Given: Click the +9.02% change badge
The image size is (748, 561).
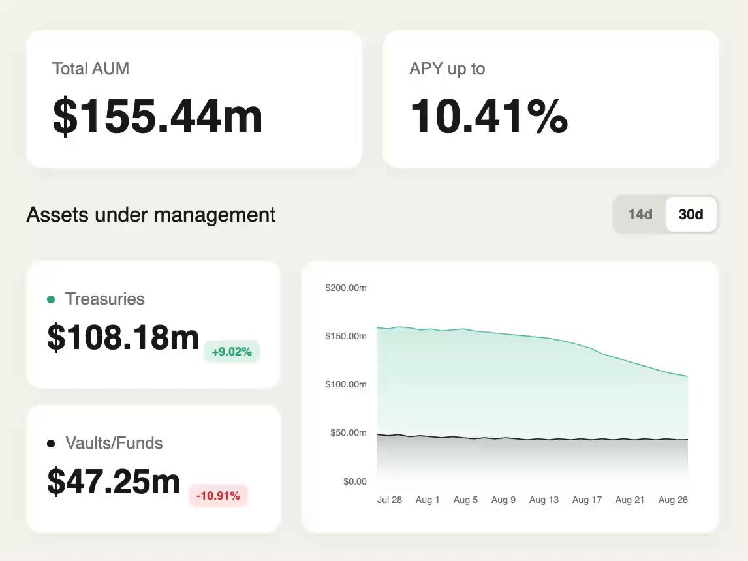Looking at the screenshot, I should tap(232, 352).
